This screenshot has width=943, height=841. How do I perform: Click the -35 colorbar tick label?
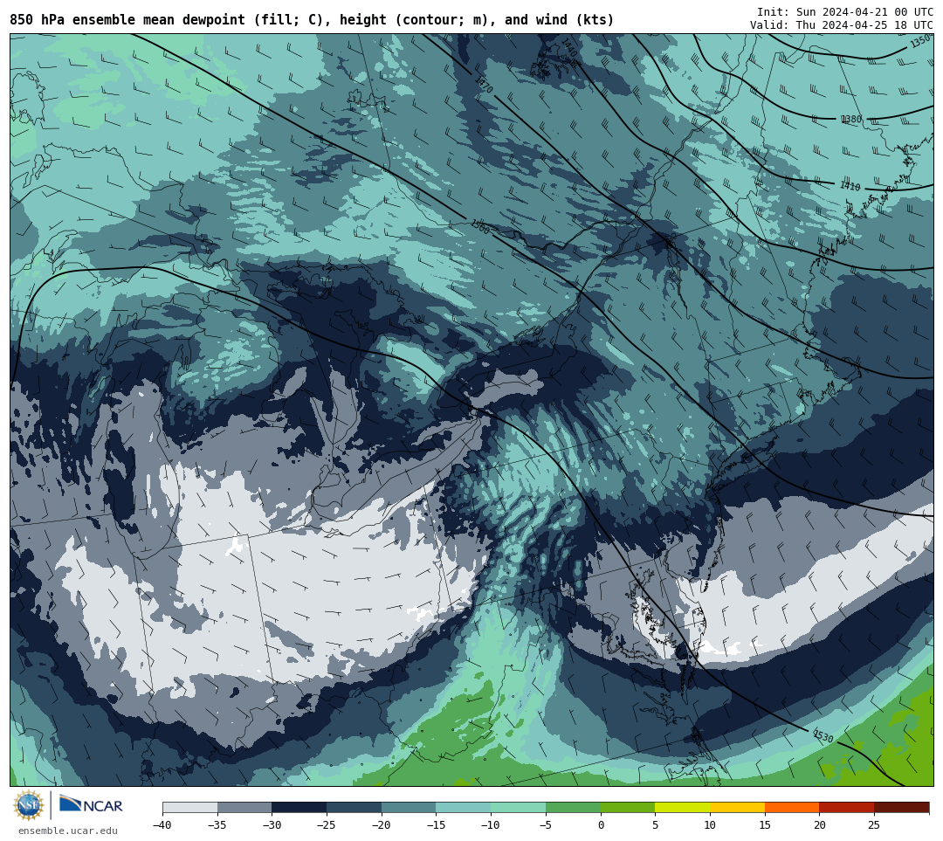[x=217, y=824]
